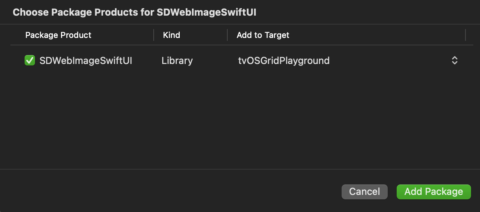The height and width of the screenshot is (212, 480).
Task: Click the Cancel button
Action: (x=365, y=192)
